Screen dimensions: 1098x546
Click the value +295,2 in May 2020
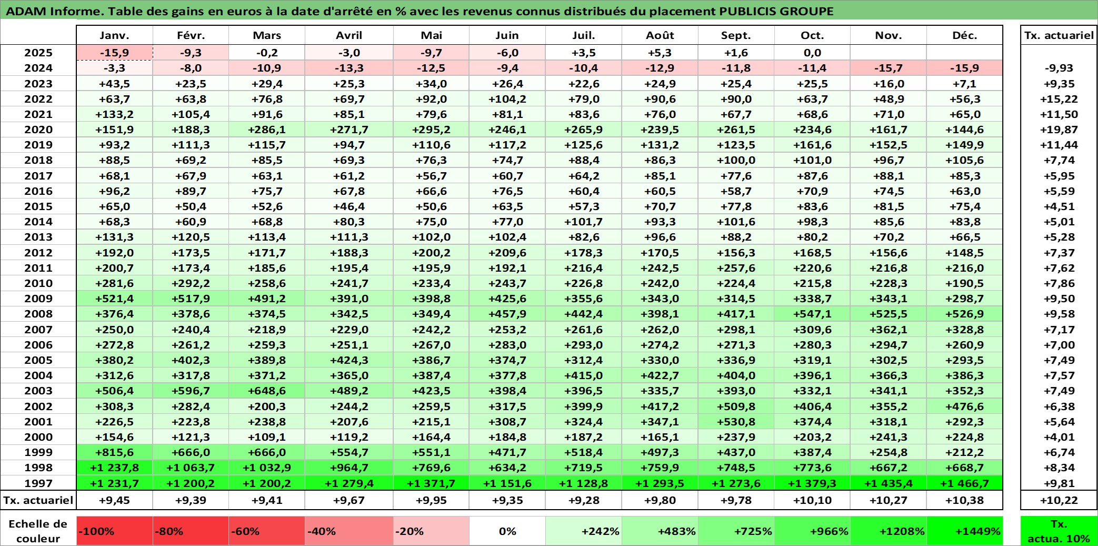coord(431,130)
